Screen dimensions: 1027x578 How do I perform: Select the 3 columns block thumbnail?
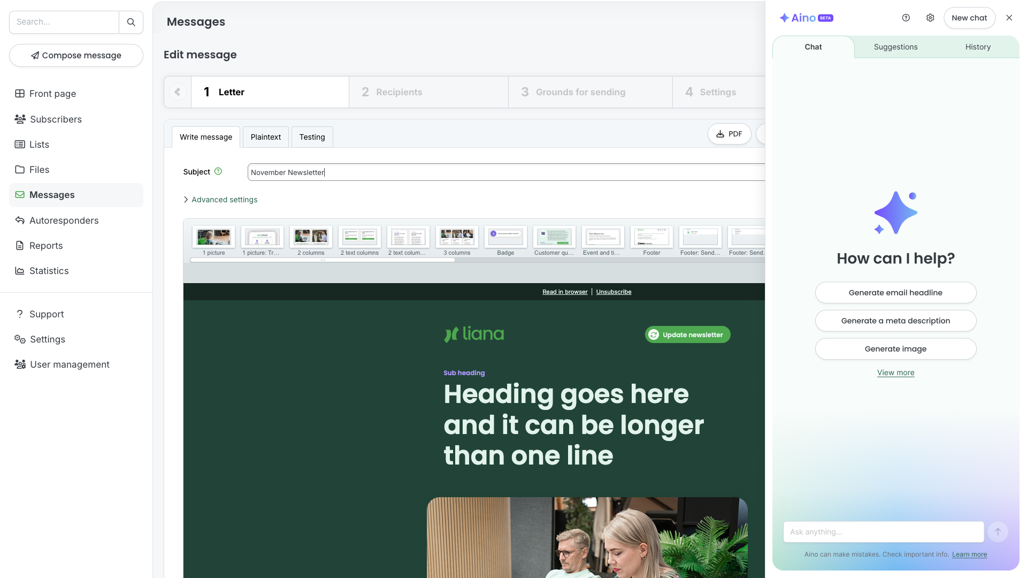tap(457, 237)
